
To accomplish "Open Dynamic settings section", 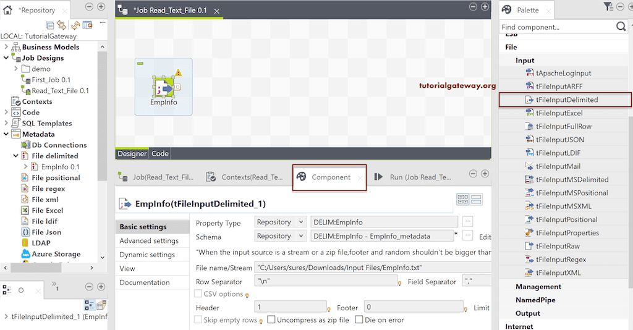I will (x=147, y=255).
